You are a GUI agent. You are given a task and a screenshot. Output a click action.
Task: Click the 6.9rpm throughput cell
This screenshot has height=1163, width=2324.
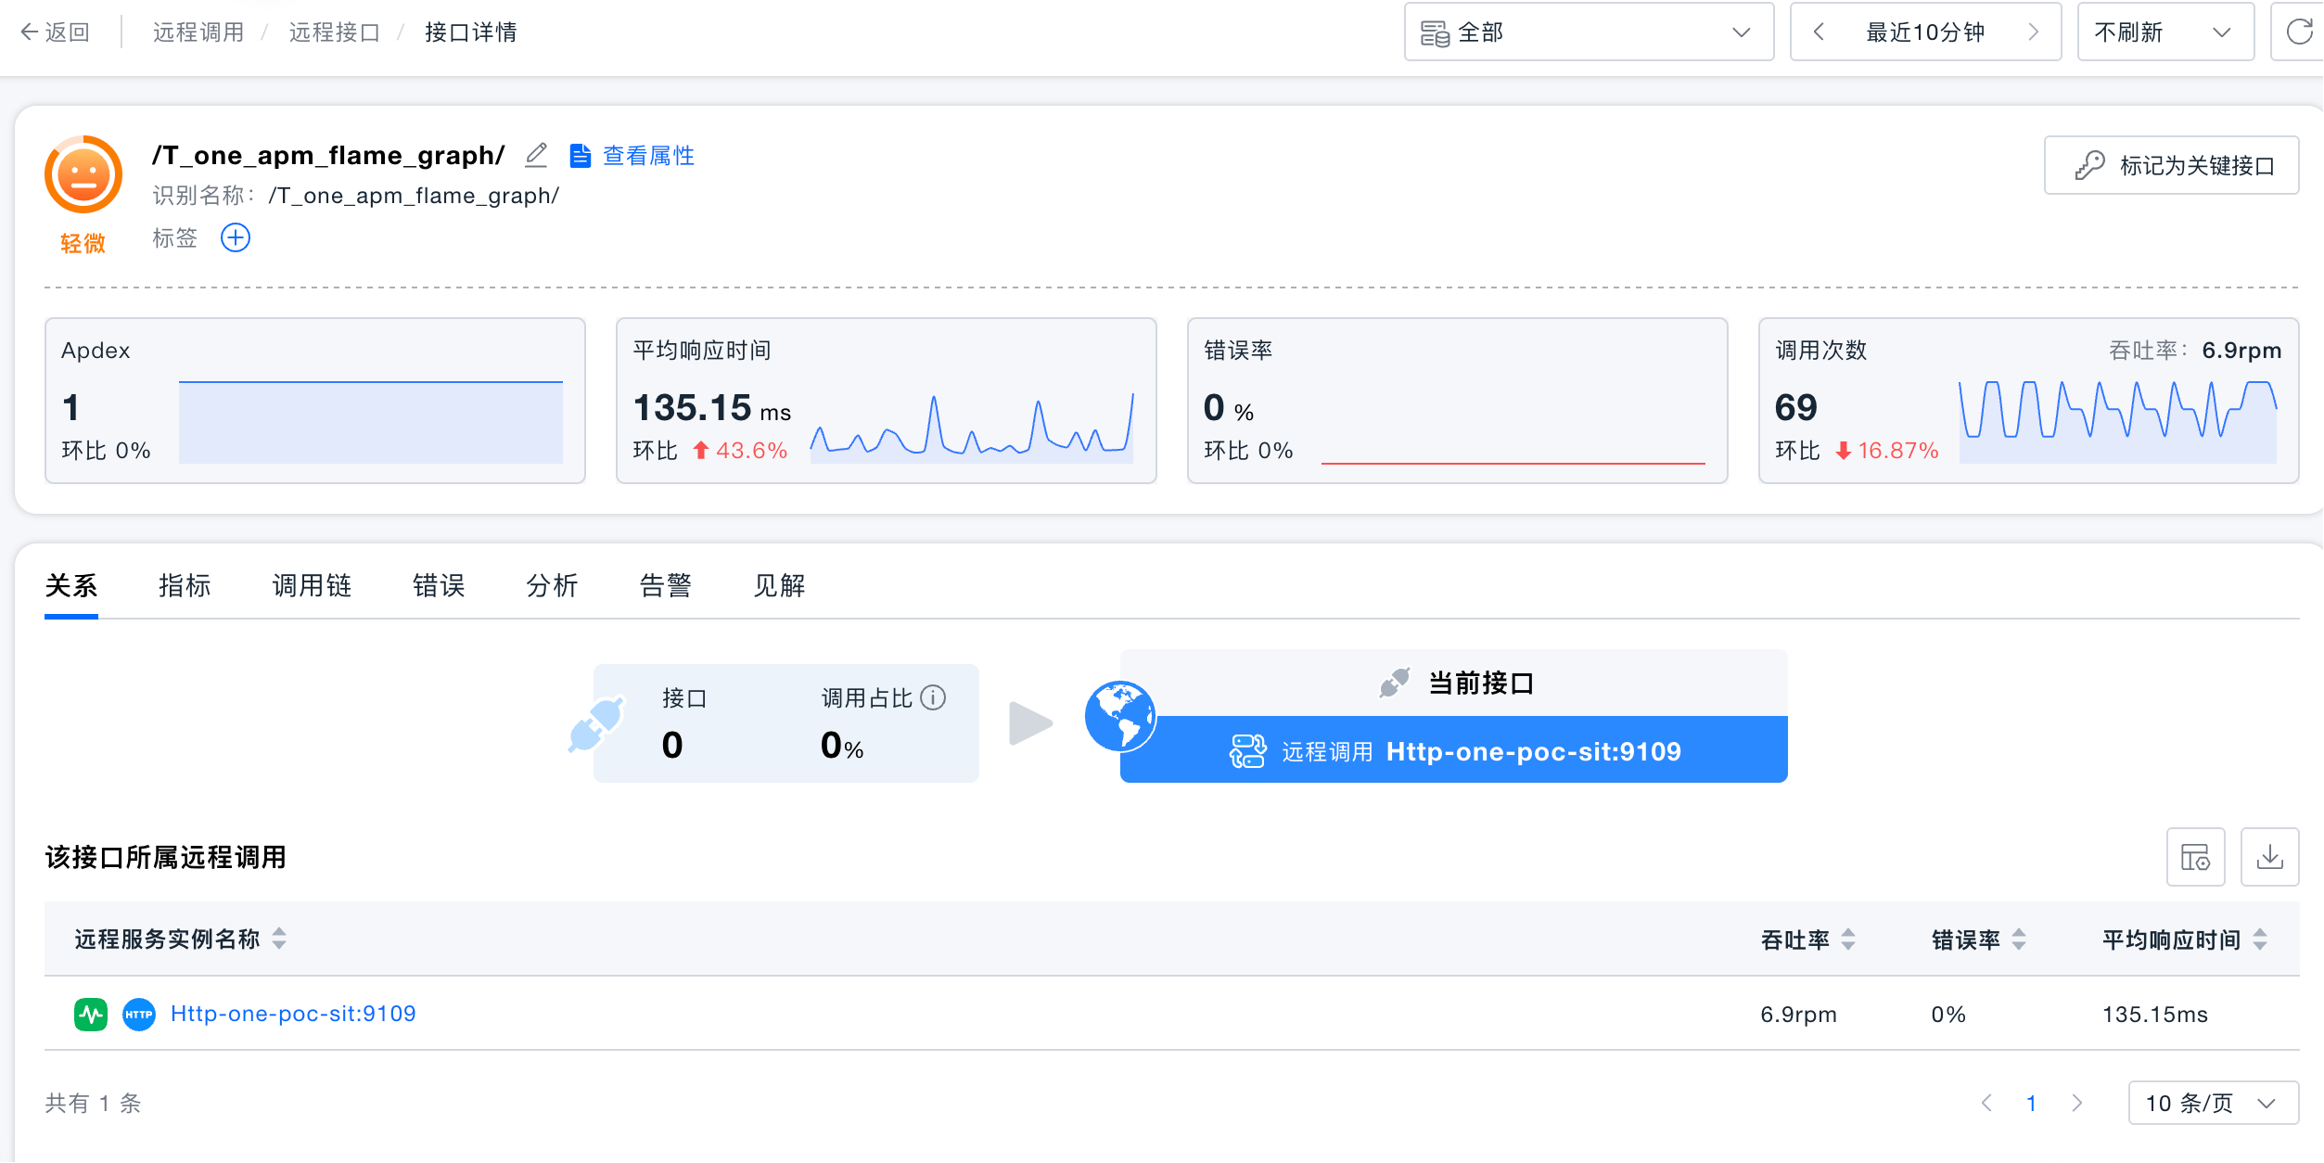[x=1798, y=1015]
